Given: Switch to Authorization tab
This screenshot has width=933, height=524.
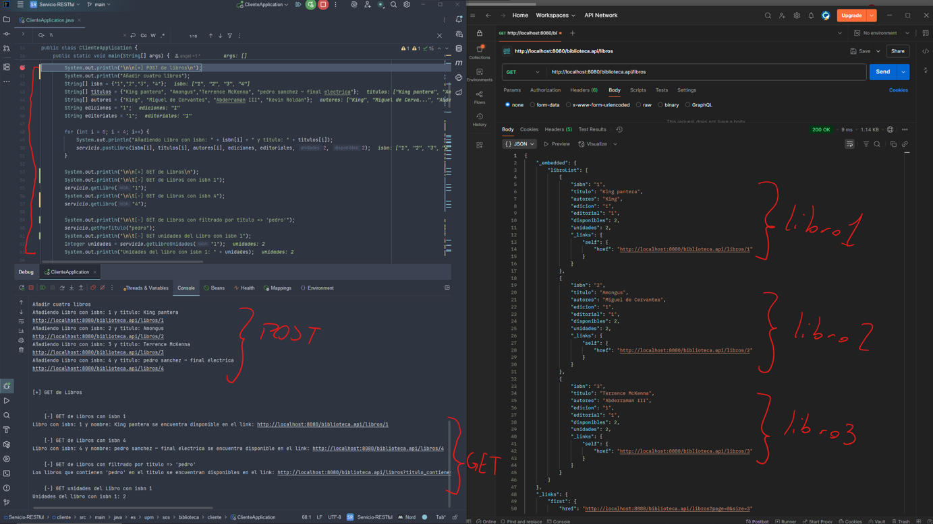Looking at the screenshot, I should click(545, 90).
